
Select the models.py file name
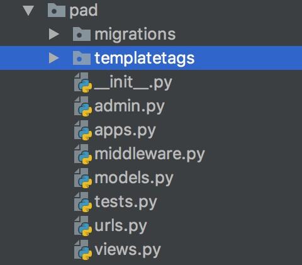click(x=134, y=178)
